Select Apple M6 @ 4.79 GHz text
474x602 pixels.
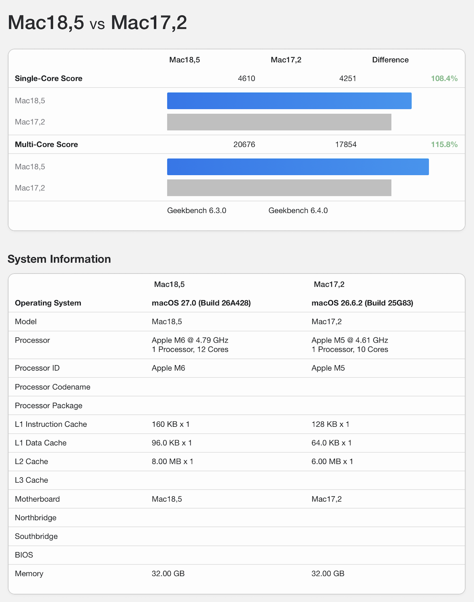tap(190, 340)
